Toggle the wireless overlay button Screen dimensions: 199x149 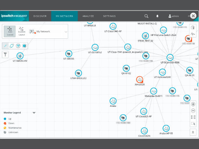click(18, 46)
